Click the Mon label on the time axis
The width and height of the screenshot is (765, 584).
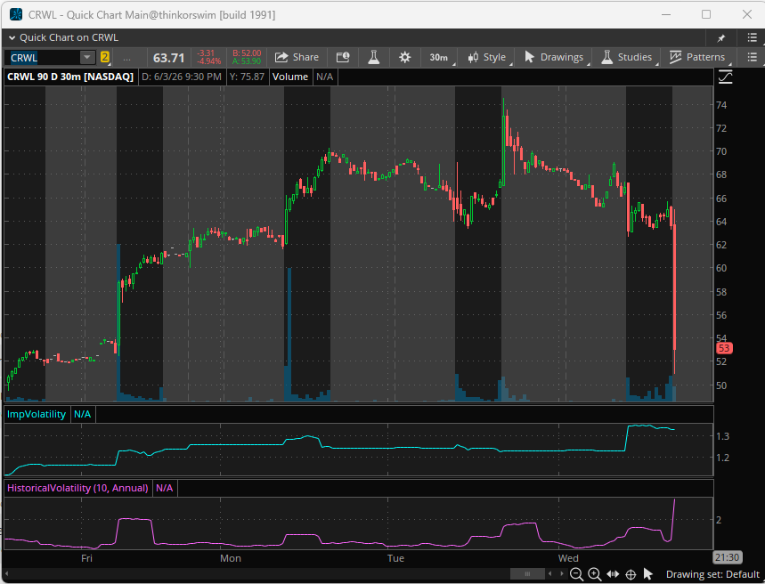tap(231, 558)
